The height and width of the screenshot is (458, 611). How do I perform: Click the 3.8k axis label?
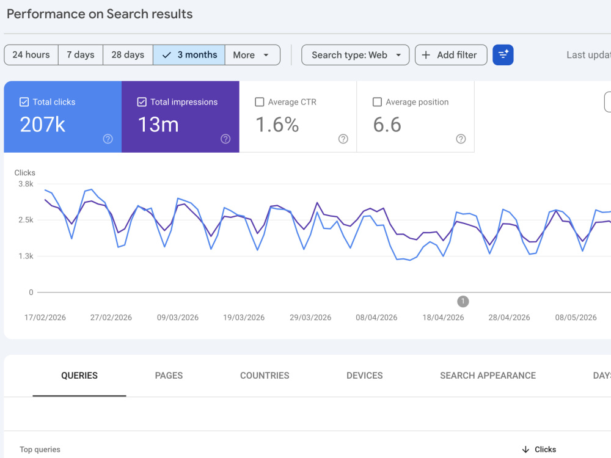(x=26, y=184)
